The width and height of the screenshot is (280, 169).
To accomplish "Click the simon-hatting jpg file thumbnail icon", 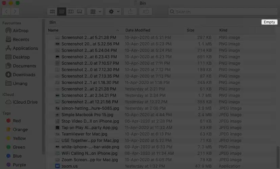I will click(x=57, y=108).
